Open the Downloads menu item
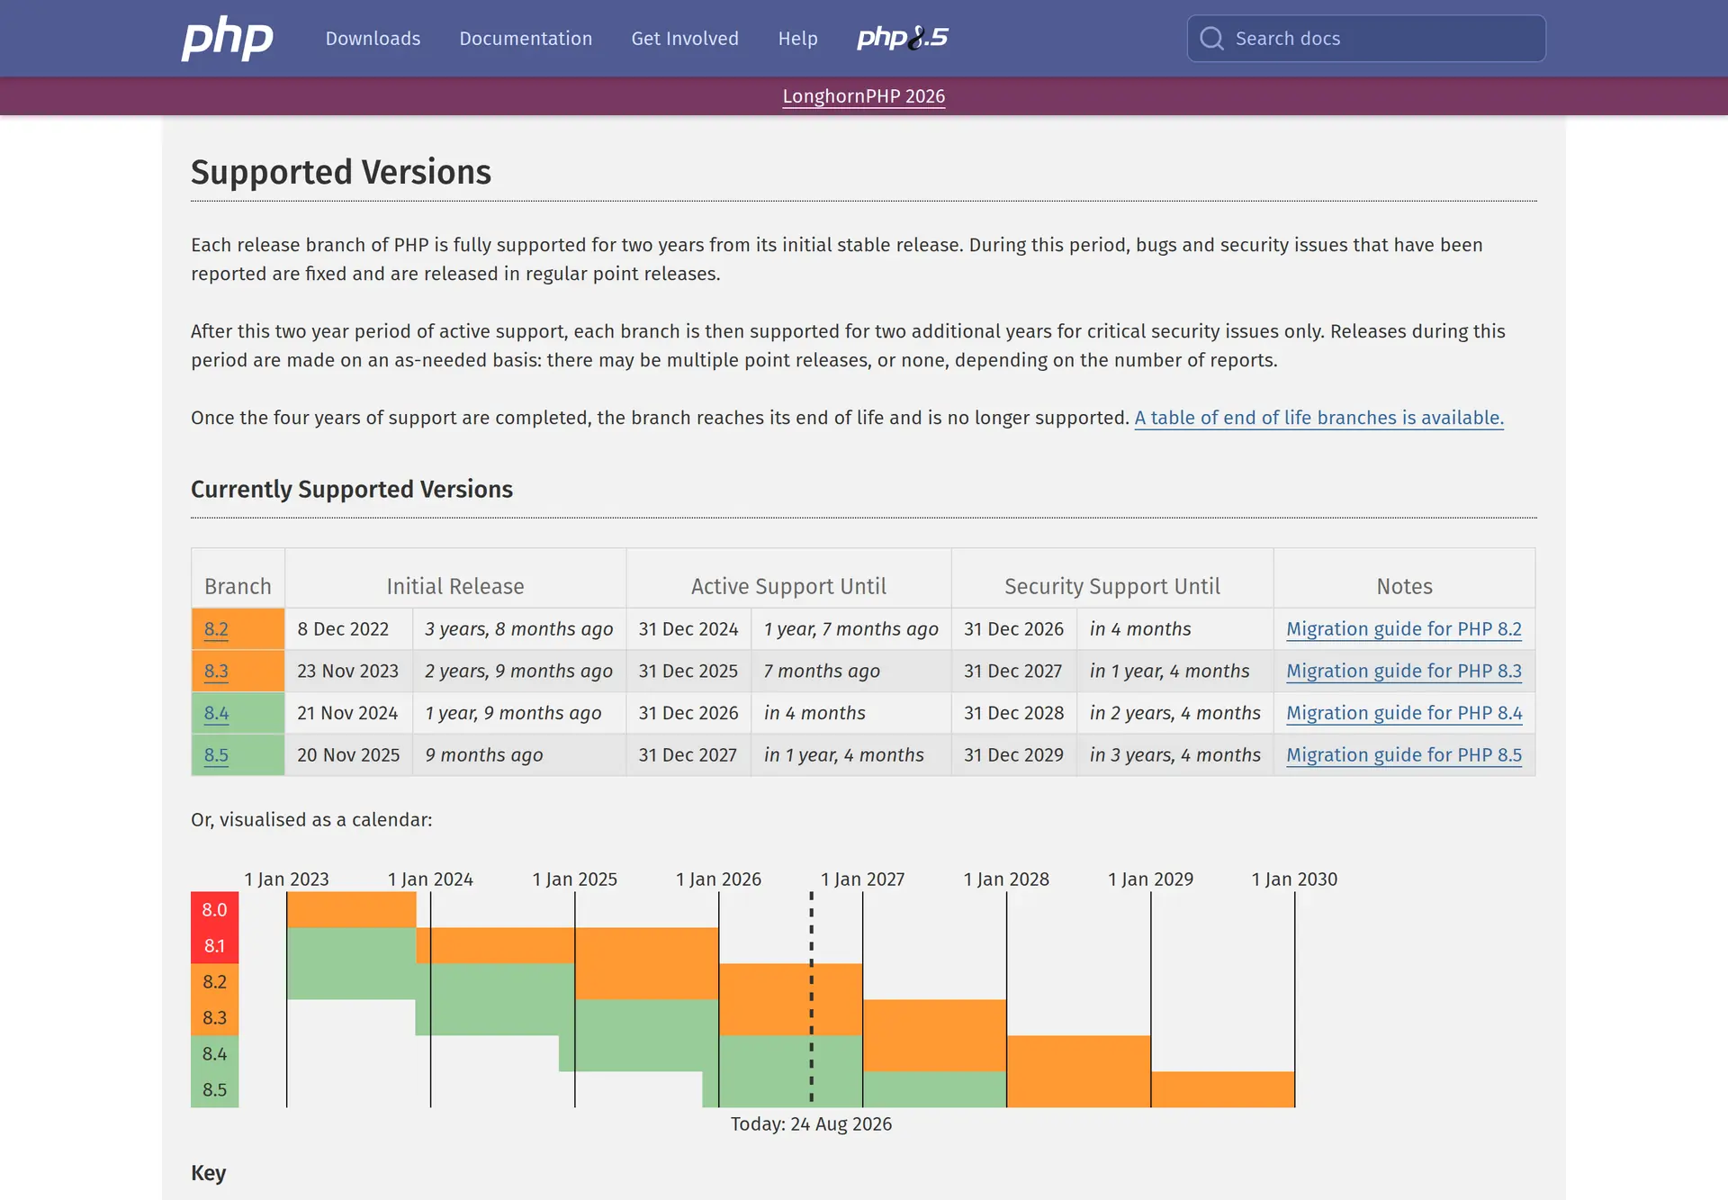Screen dimensions: 1728x1200 point(373,39)
